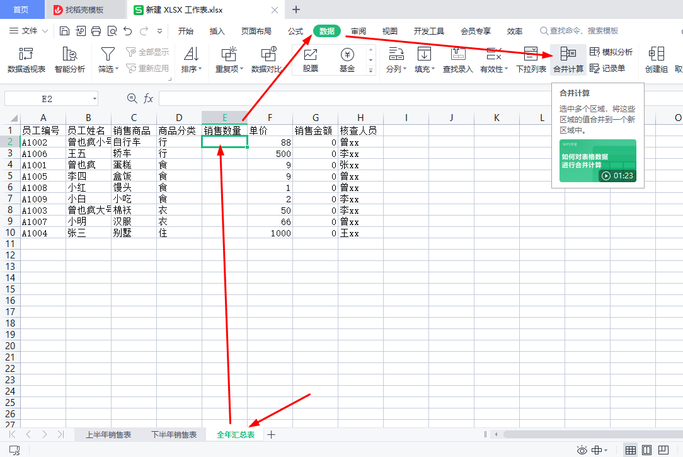The height and width of the screenshot is (457, 683).
Task: Switch to Page Layout view icon
Action: 647,450
